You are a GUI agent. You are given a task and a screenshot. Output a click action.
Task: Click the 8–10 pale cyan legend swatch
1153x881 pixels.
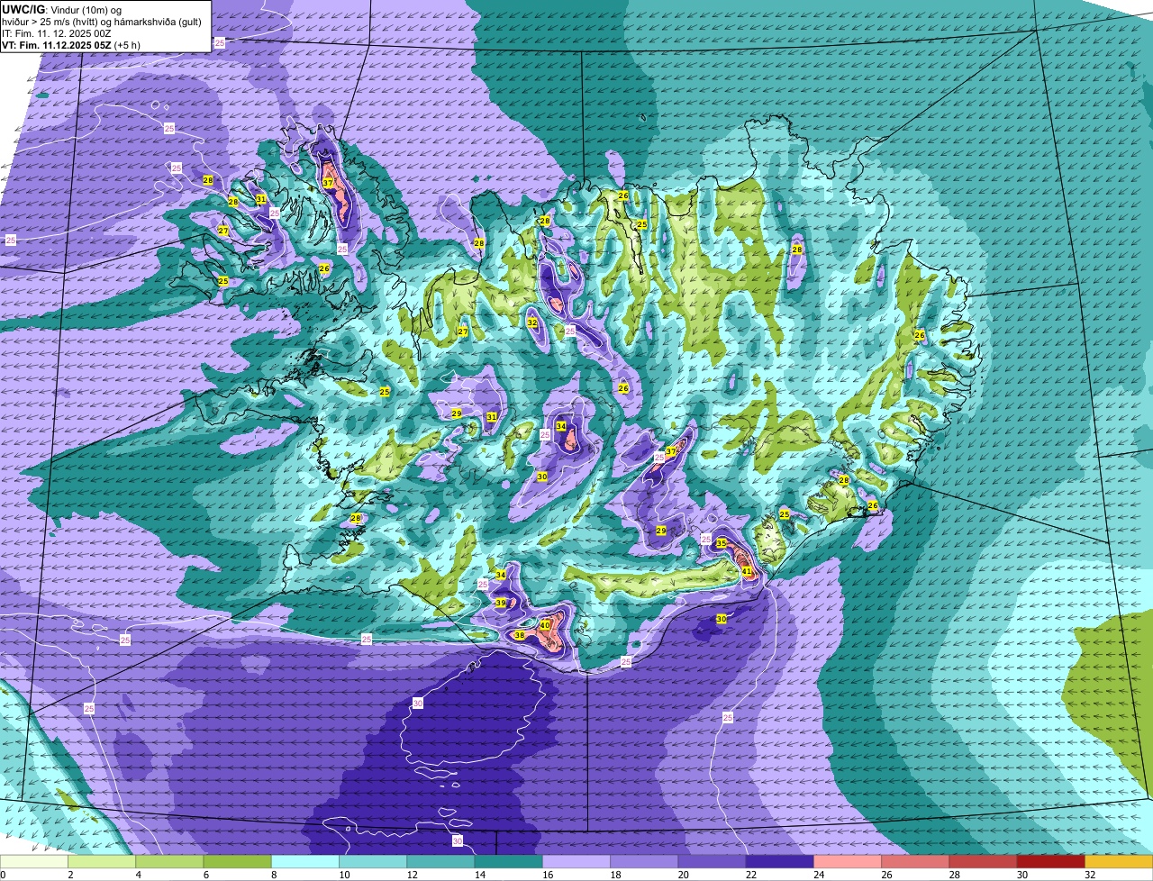click(x=305, y=861)
